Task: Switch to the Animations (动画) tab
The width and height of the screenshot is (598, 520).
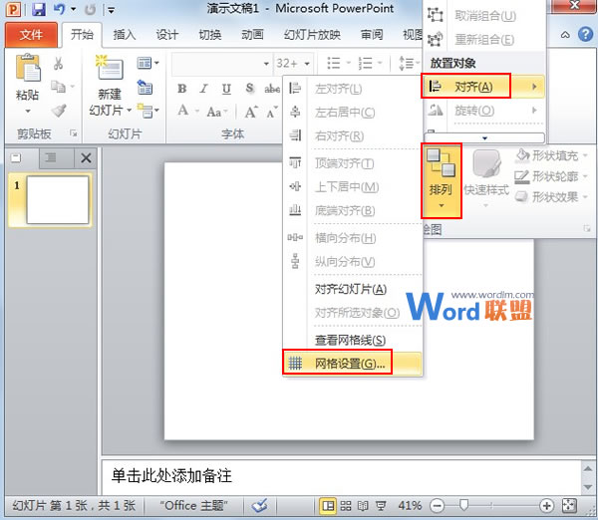Action: tap(252, 35)
